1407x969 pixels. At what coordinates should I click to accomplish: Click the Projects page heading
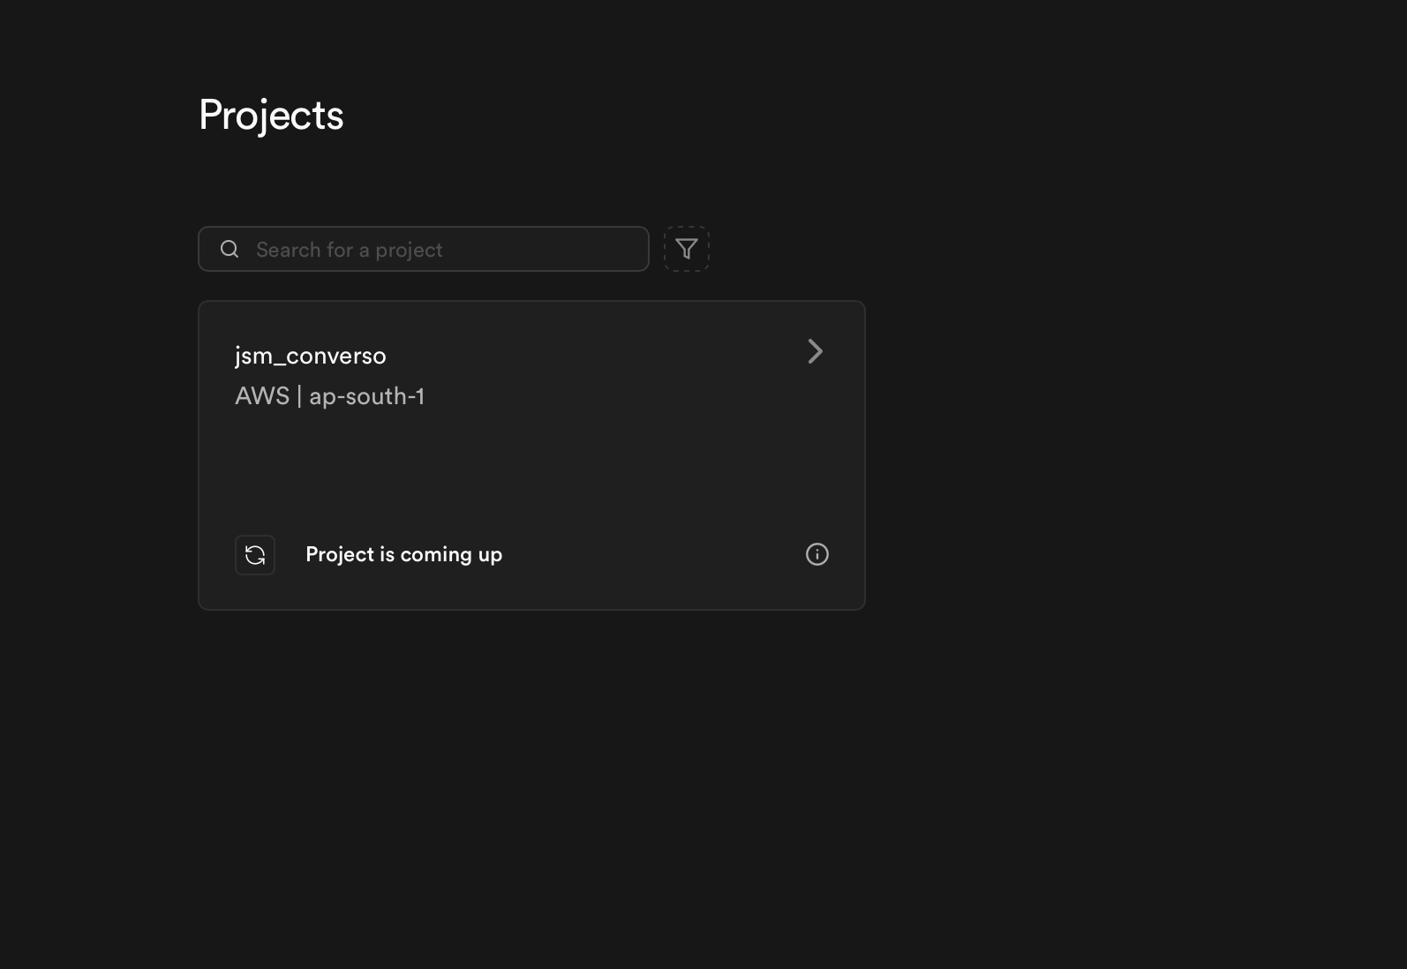271,115
